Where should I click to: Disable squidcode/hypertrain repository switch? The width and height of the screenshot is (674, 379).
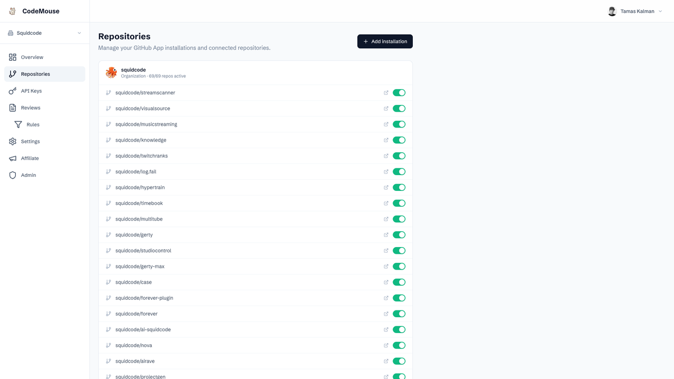(399, 188)
